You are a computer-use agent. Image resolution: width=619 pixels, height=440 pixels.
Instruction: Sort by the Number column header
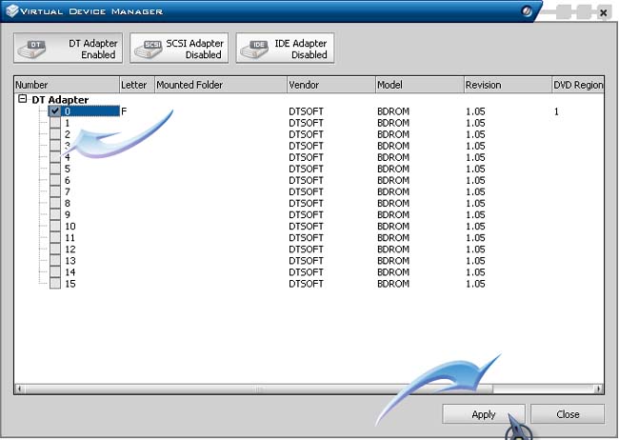[67, 85]
